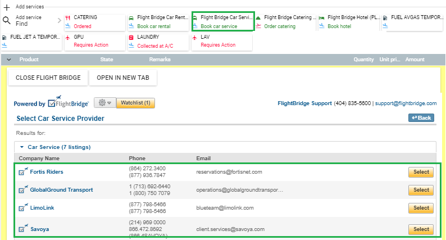
Task: Click the bed icon on Flight Bridge Hotel
Action: (322, 18)
